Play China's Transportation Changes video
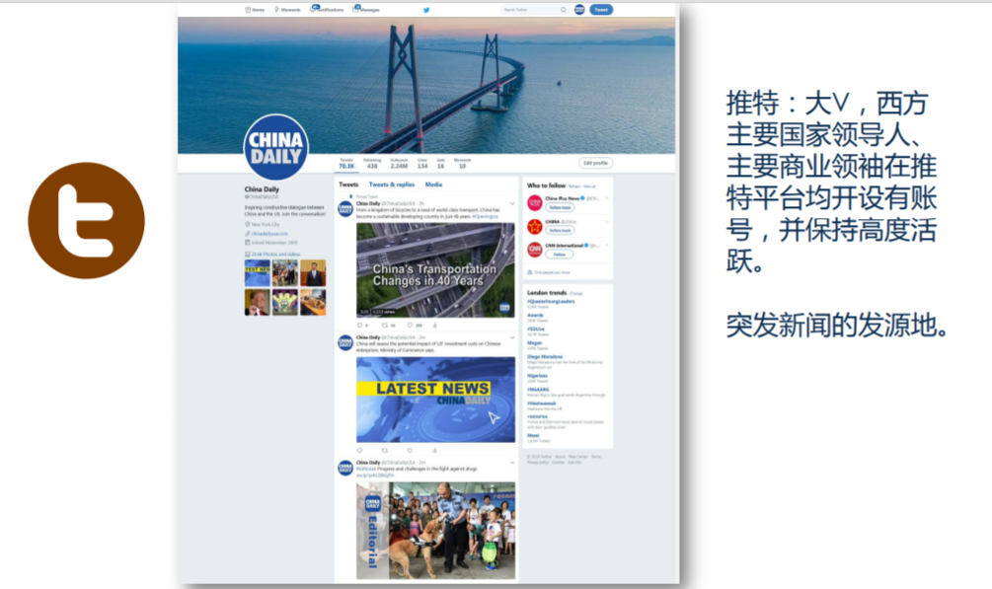992x589 pixels. [435, 270]
